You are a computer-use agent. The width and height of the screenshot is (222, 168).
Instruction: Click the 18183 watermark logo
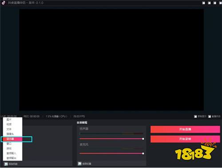click(195, 152)
